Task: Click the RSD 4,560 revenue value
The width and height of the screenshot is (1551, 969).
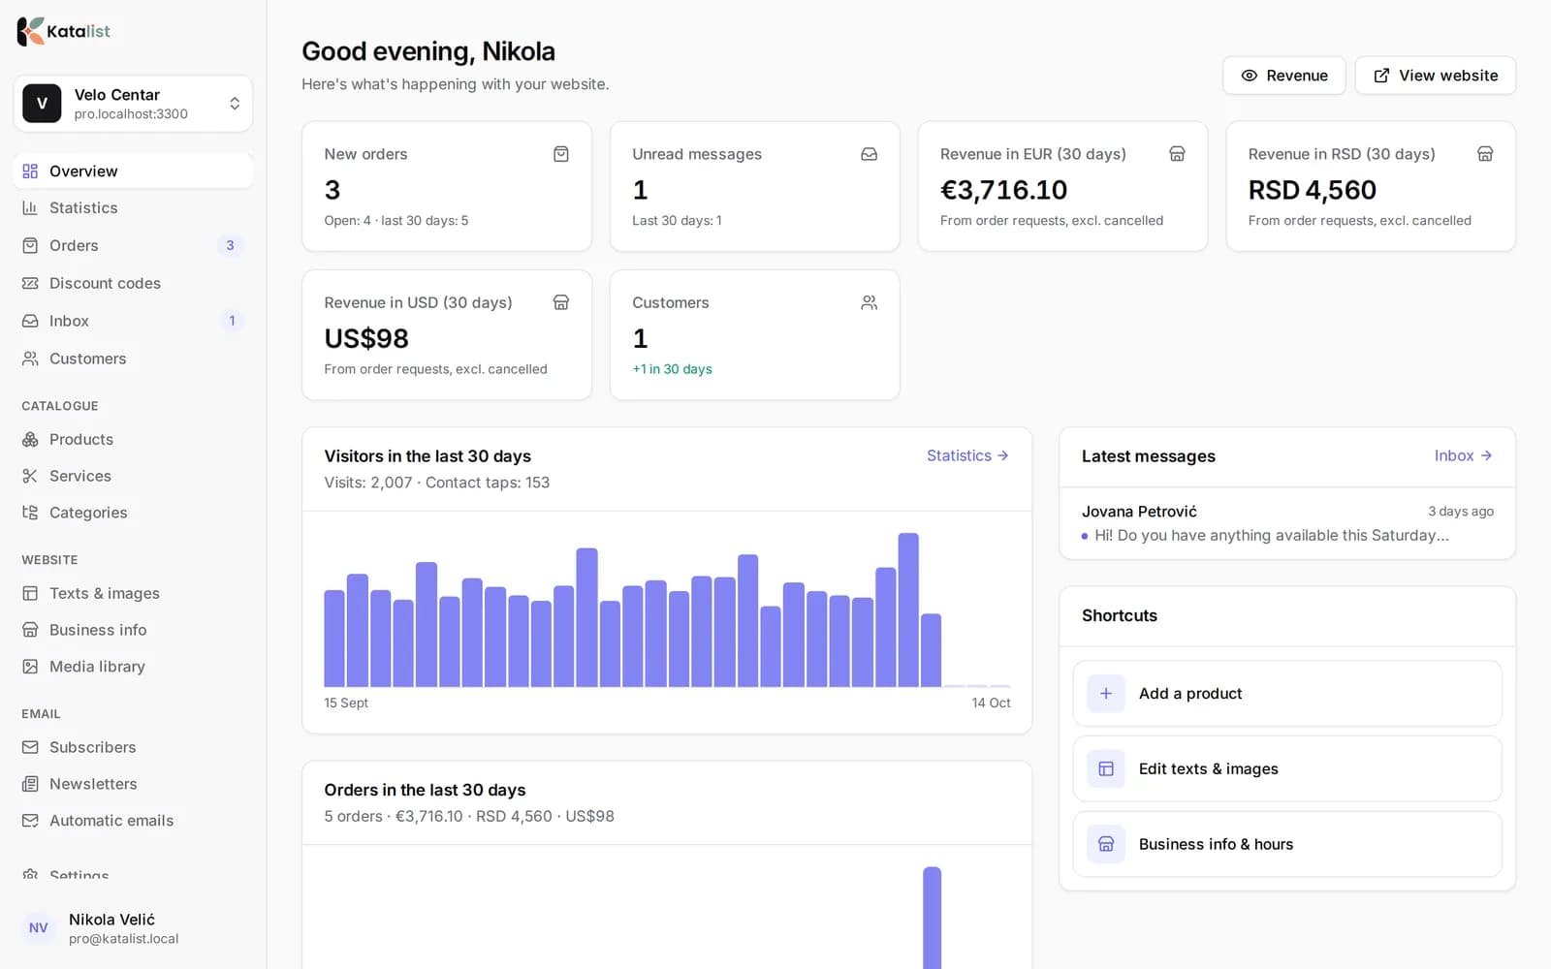Action: coord(1313,191)
